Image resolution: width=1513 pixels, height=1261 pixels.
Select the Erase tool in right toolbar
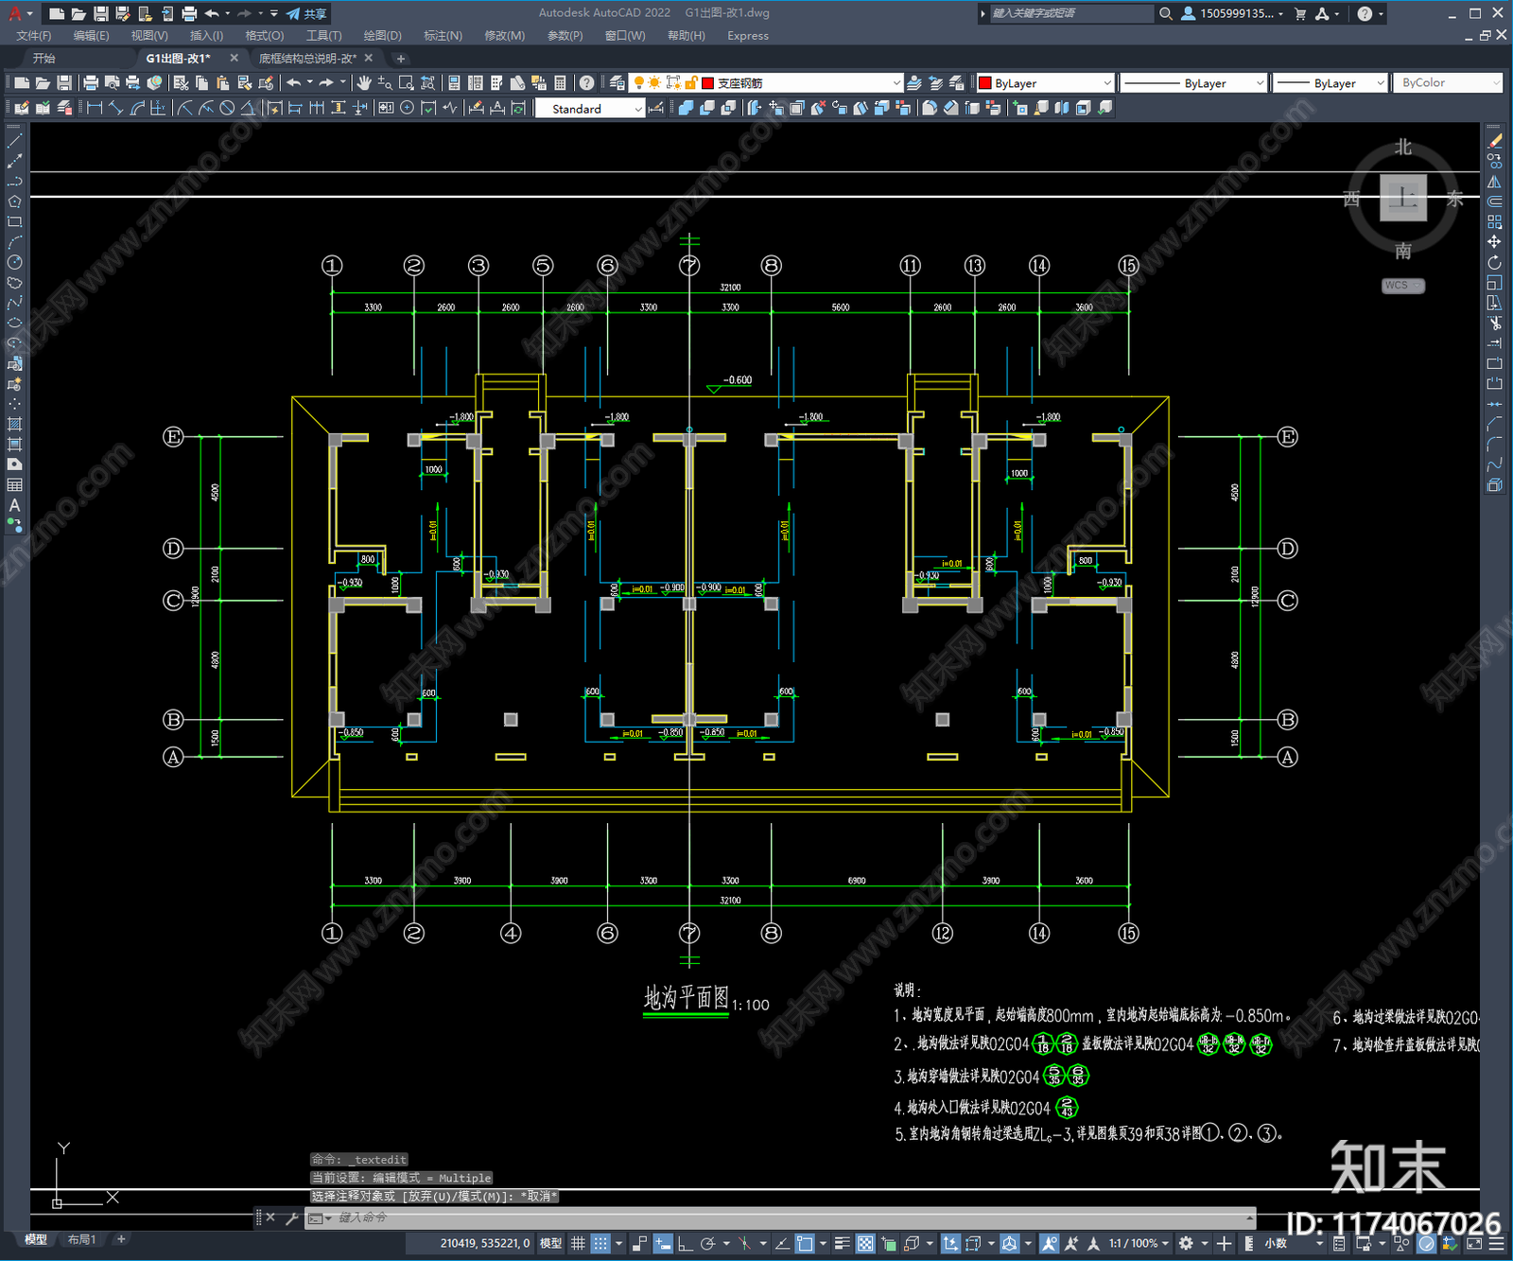1494,141
